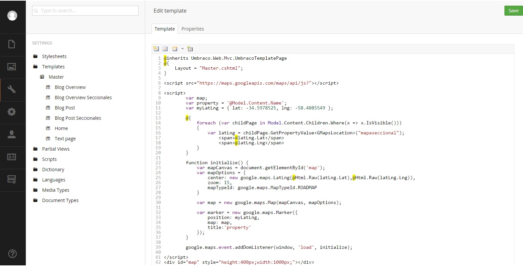This screenshot has height=279, width=523.
Task: Place cursor on the @inherits code line
Action: 225,58
